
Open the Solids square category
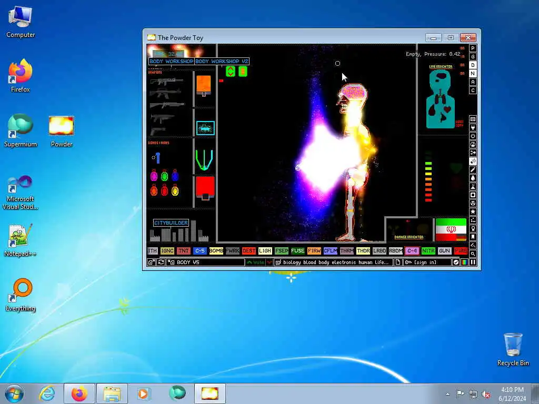pos(473,195)
